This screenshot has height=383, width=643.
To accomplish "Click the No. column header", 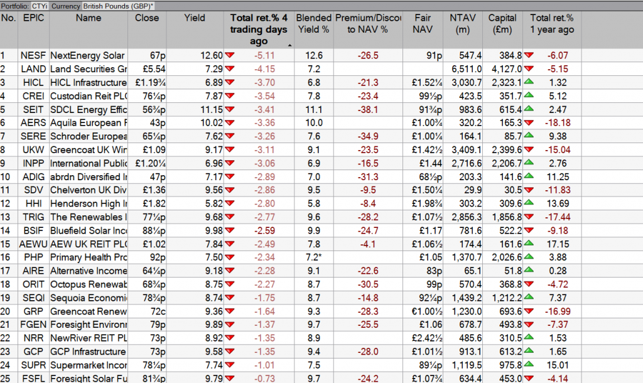I will click(9, 30).
